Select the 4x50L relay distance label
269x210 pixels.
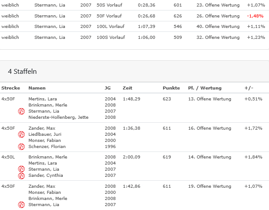[8, 157]
